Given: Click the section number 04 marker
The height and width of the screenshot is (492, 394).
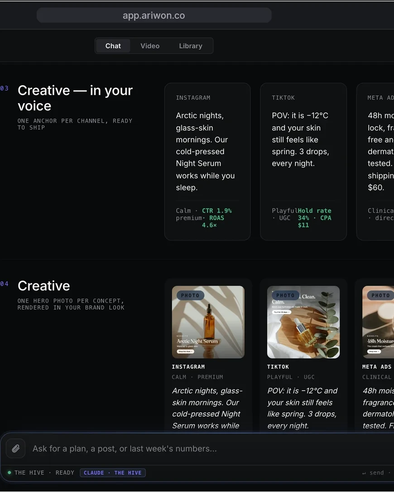Looking at the screenshot, I should point(5,284).
